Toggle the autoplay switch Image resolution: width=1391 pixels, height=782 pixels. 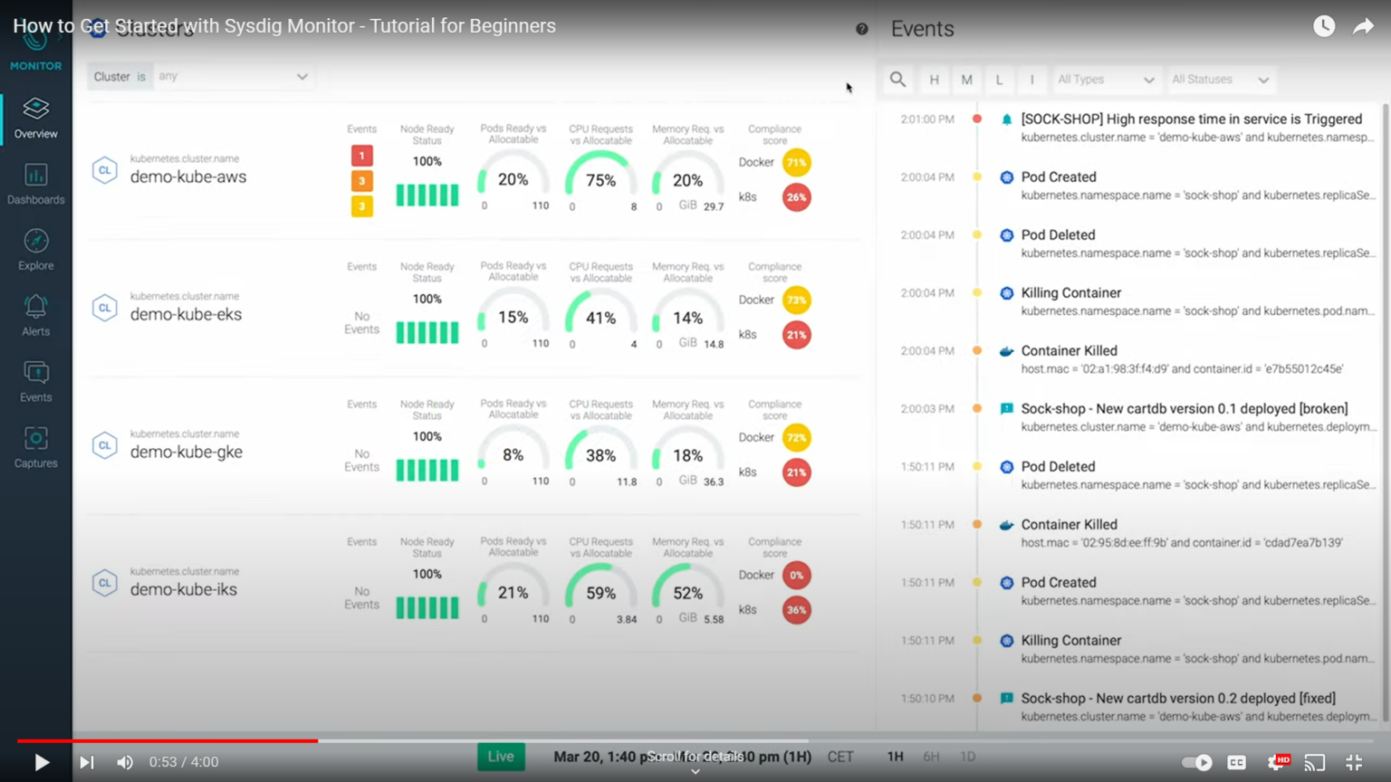tap(1197, 762)
